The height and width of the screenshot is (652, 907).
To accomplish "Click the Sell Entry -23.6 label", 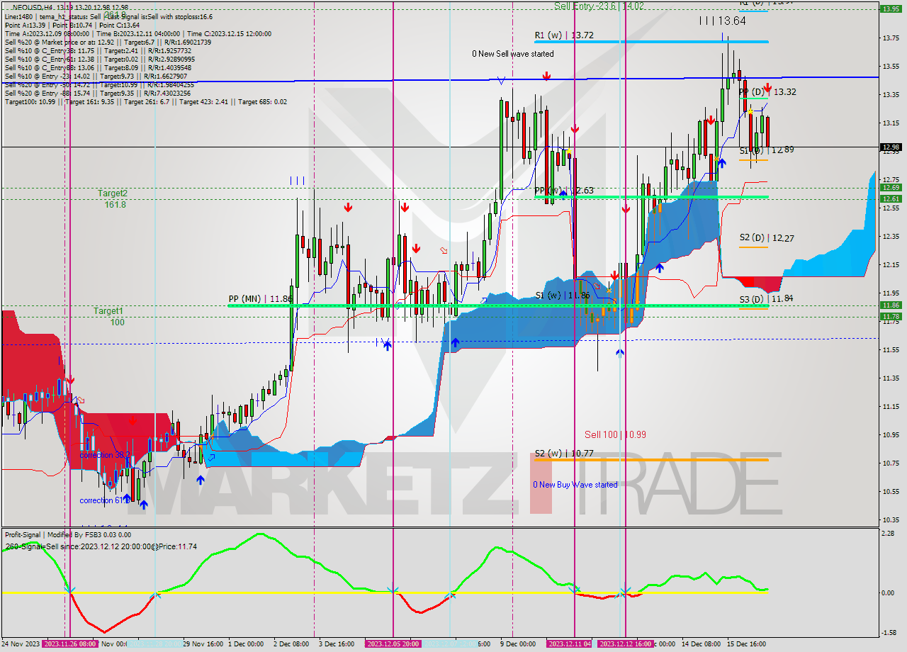I will pos(599,6).
